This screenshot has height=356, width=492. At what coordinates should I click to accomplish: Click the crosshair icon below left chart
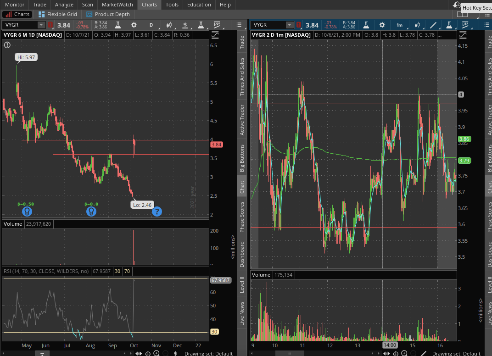click(x=148, y=354)
